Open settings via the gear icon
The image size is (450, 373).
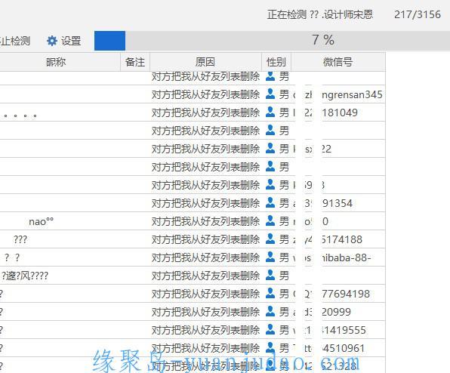coord(52,41)
